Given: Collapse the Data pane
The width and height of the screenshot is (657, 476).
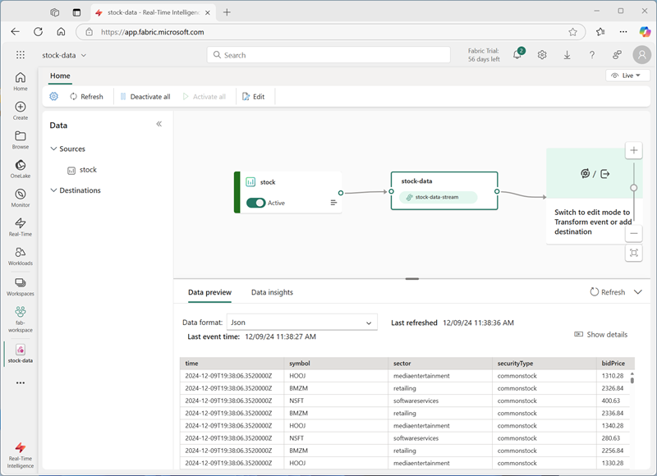Looking at the screenshot, I should [x=159, y=124].
